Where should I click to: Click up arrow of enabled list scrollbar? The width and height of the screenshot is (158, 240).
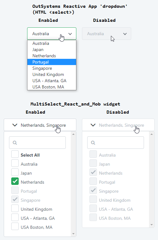pos(74,134)
